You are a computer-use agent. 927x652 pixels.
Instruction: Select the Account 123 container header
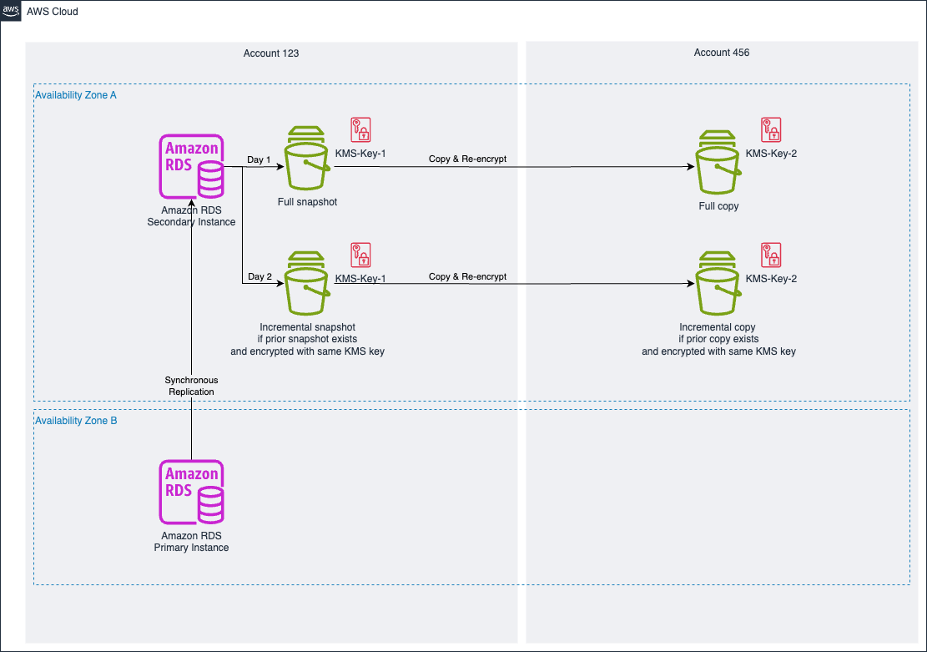pos(270,53)
